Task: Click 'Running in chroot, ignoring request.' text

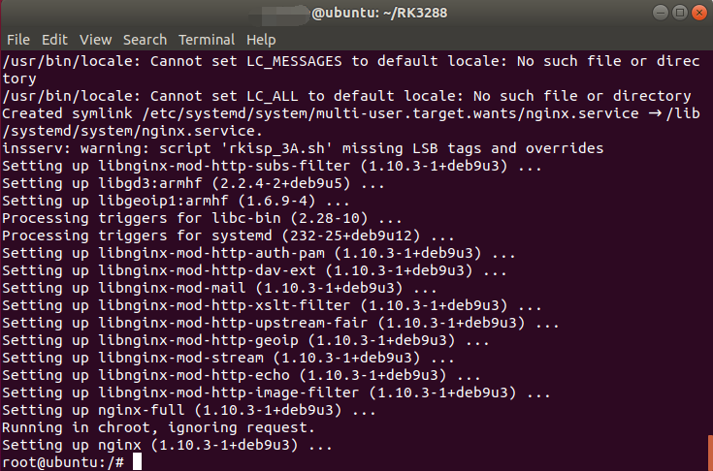Action: (158, 427)
